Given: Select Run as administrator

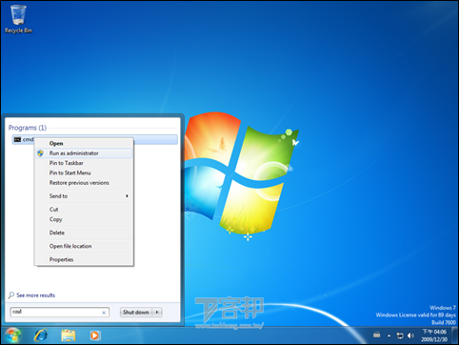Looking at the screenshot, I should pos(84,153).
